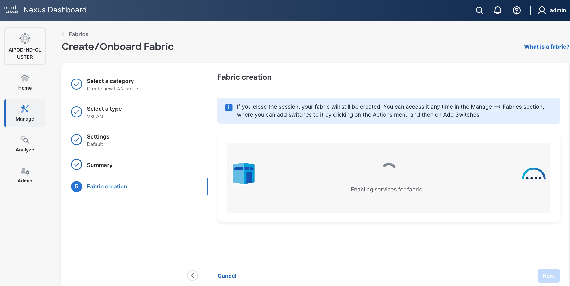Click the Next button
The image size is (570, 286).
point(548,276)
